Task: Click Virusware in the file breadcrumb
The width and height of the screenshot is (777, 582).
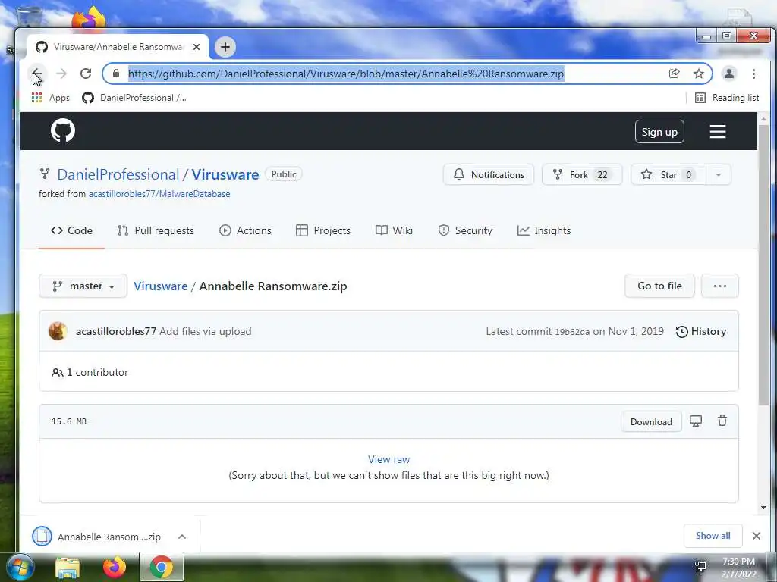Action: click(x=161, y=286)
